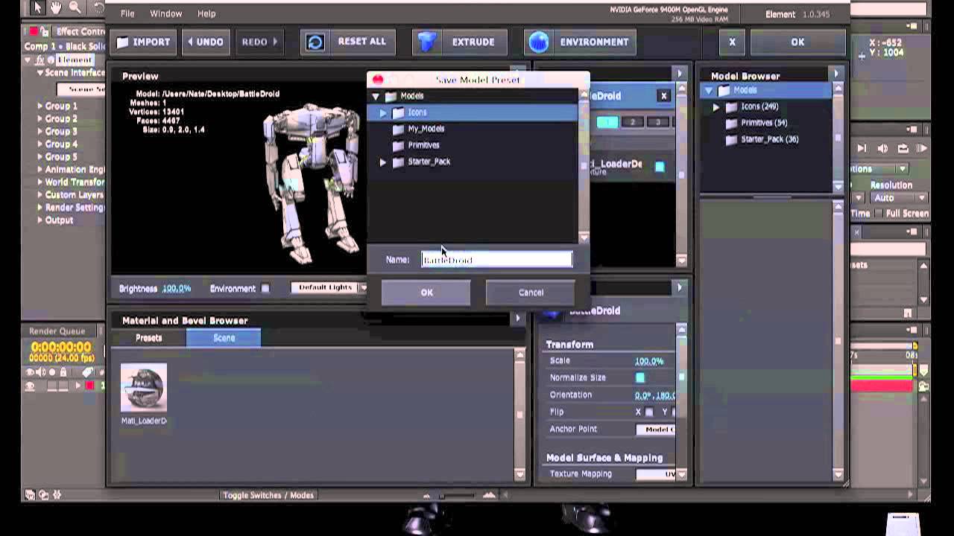Select Primitives (54) in Model Browser
This screenshot has width=954, height=536.
[x=764, y=123]
